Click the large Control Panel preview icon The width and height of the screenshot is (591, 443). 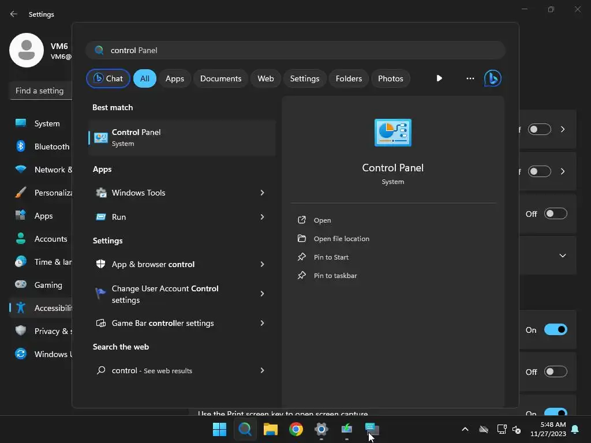(392, 133)
